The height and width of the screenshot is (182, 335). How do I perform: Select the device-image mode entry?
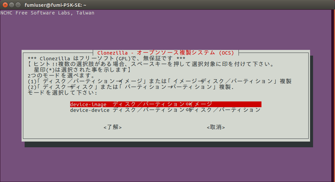[165, 104]
